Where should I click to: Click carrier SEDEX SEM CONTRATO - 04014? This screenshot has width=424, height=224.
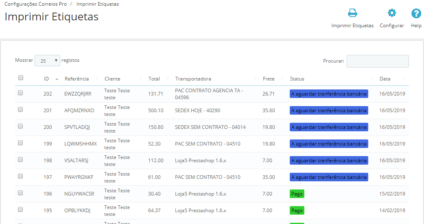(210, 127)
